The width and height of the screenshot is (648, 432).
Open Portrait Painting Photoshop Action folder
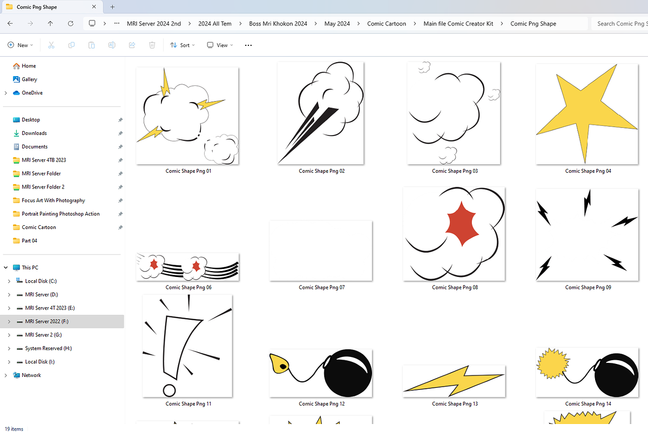56,214
